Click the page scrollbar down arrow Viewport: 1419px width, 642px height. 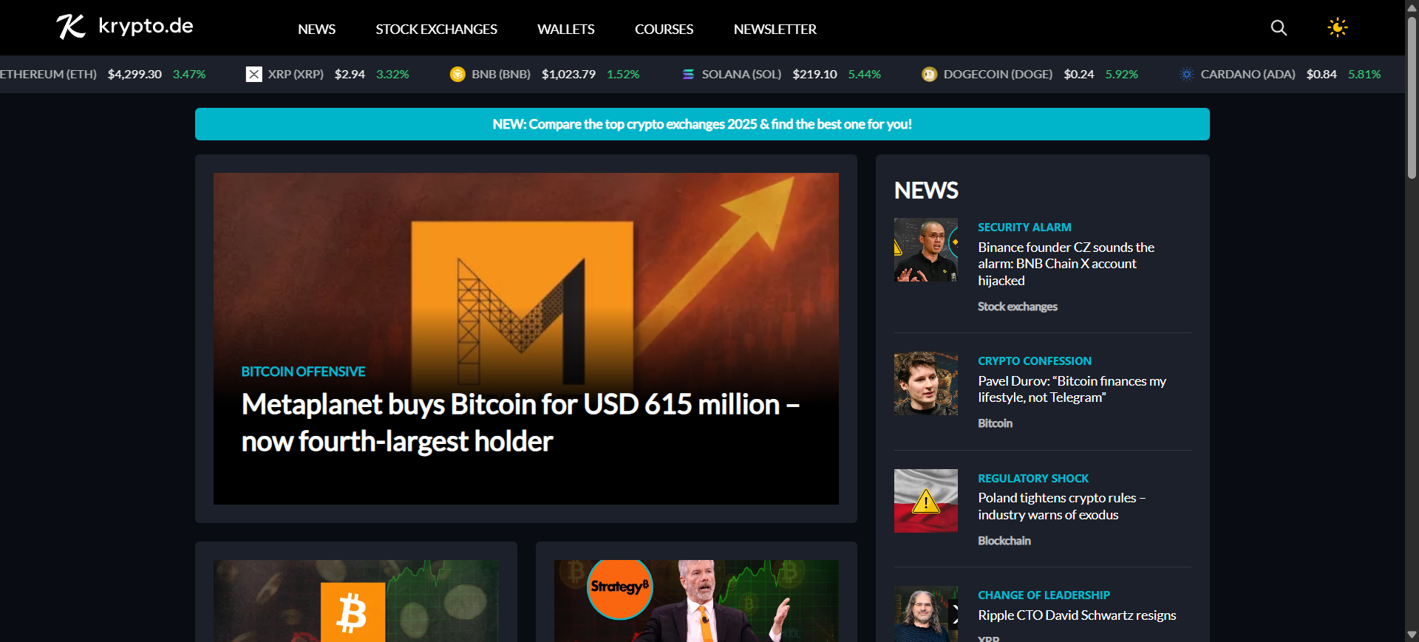click(1412, 634)
